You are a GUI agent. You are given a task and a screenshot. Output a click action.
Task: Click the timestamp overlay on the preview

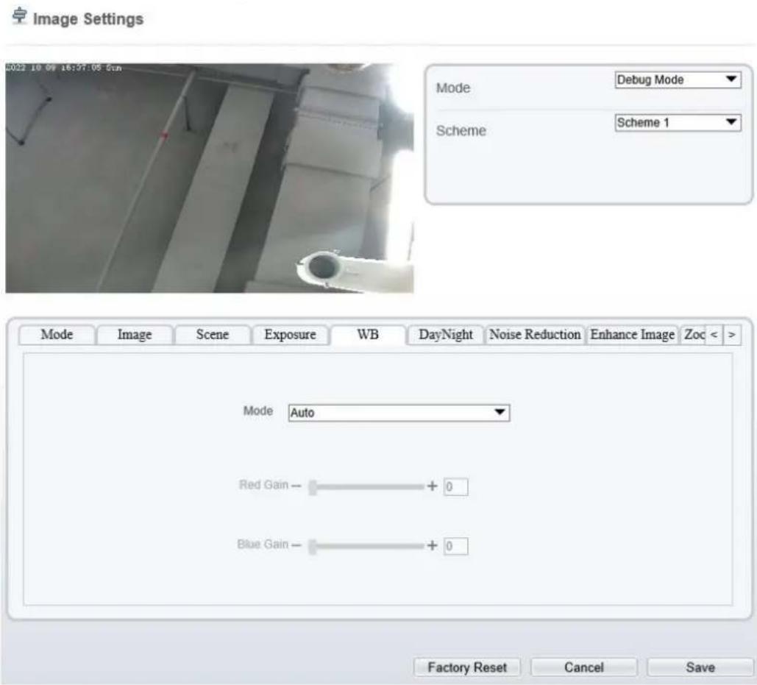pyautogui.click(x=63, y=68)
